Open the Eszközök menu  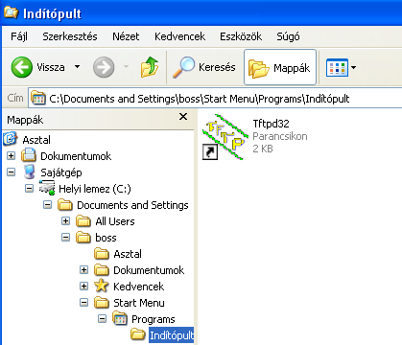tap(241, 36)
